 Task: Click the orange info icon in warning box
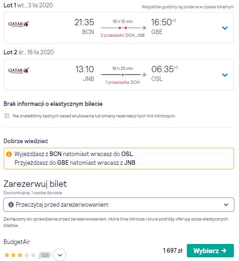coord(9,154)
